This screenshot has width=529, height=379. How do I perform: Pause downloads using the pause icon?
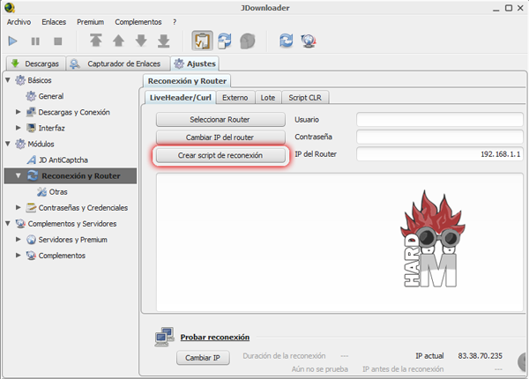35,41
